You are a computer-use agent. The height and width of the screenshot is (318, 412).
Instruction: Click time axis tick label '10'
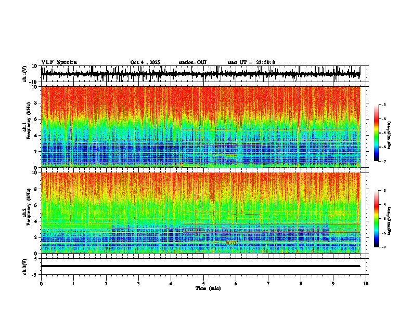[x=366, y=284]
